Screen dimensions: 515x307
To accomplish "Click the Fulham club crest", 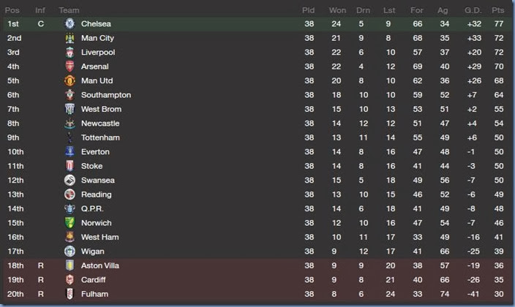I will pyautogui.click(x=69, y=294).
